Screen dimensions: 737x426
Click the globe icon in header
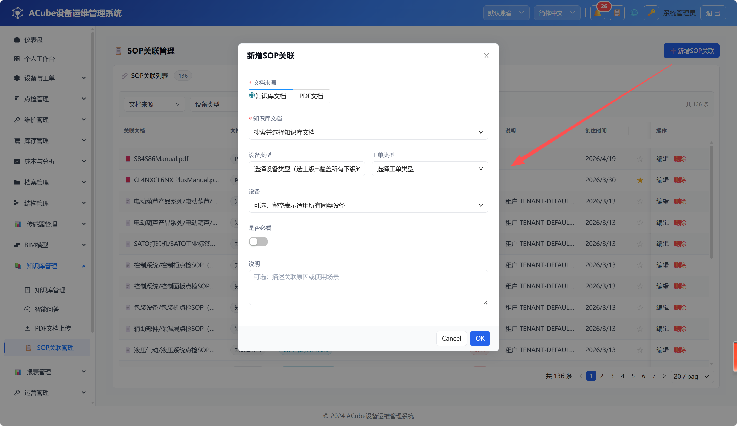(634, 13)
